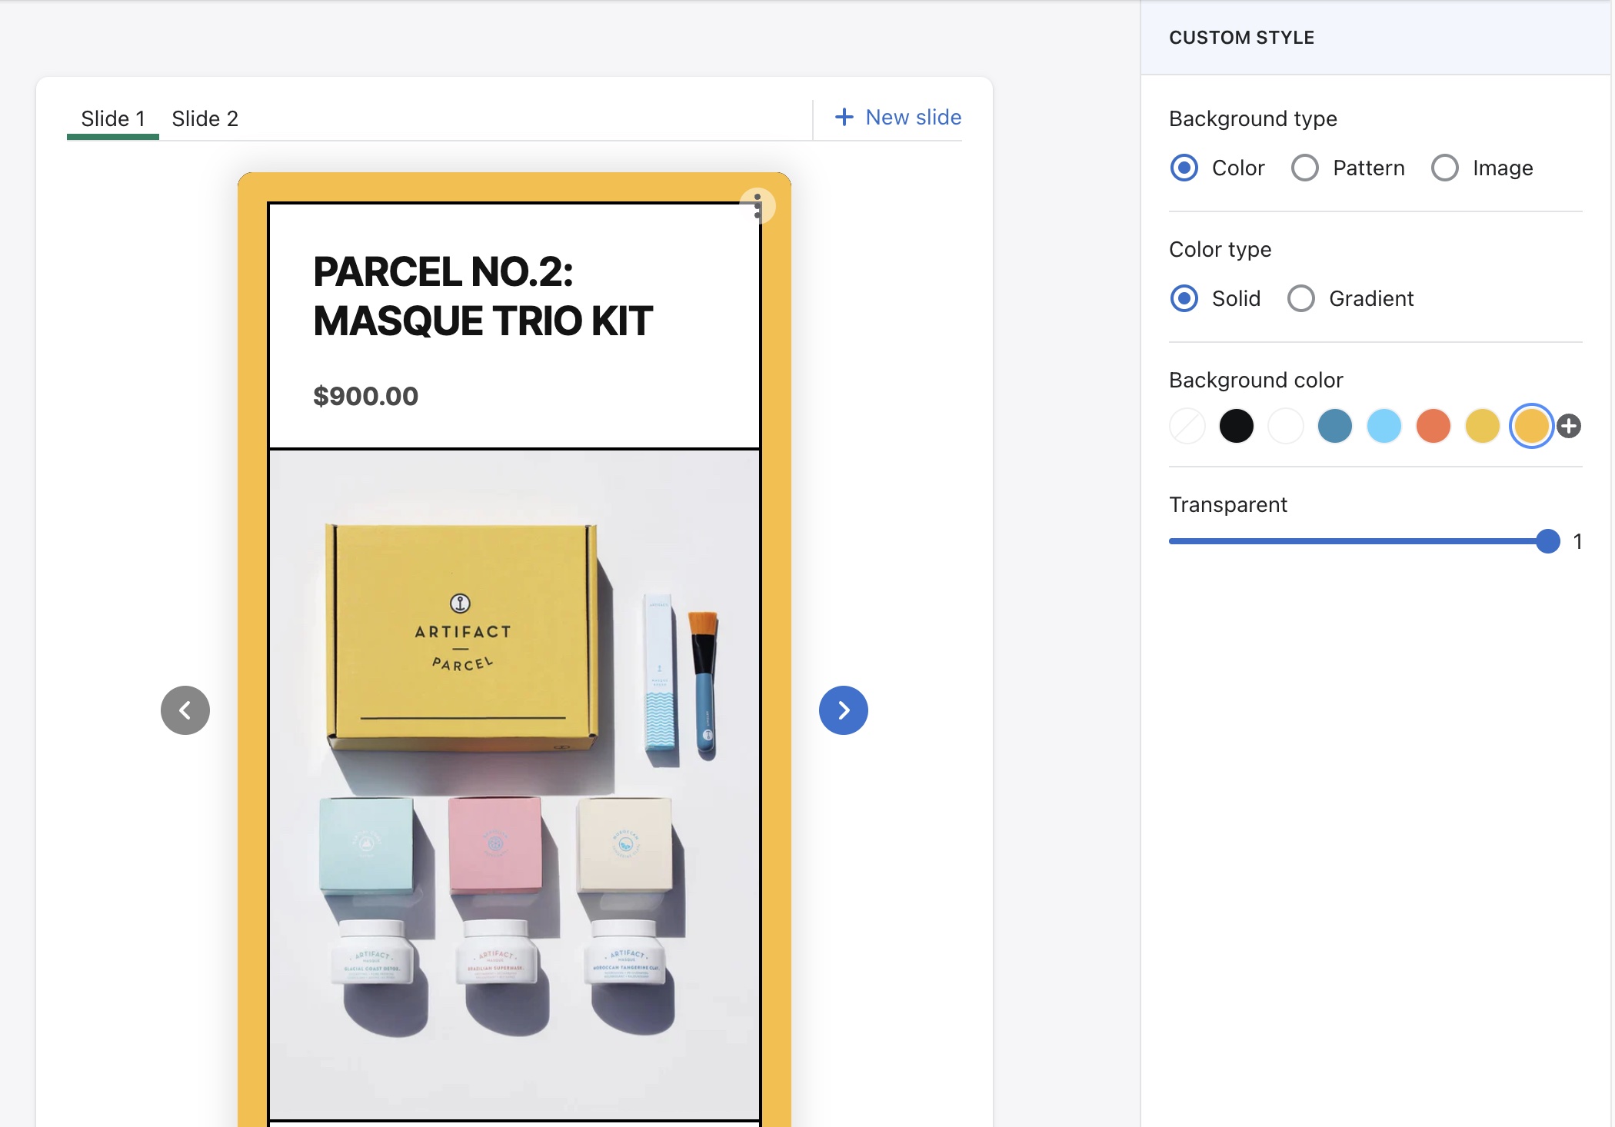Choose the Color background type

tap(1184, 168)
